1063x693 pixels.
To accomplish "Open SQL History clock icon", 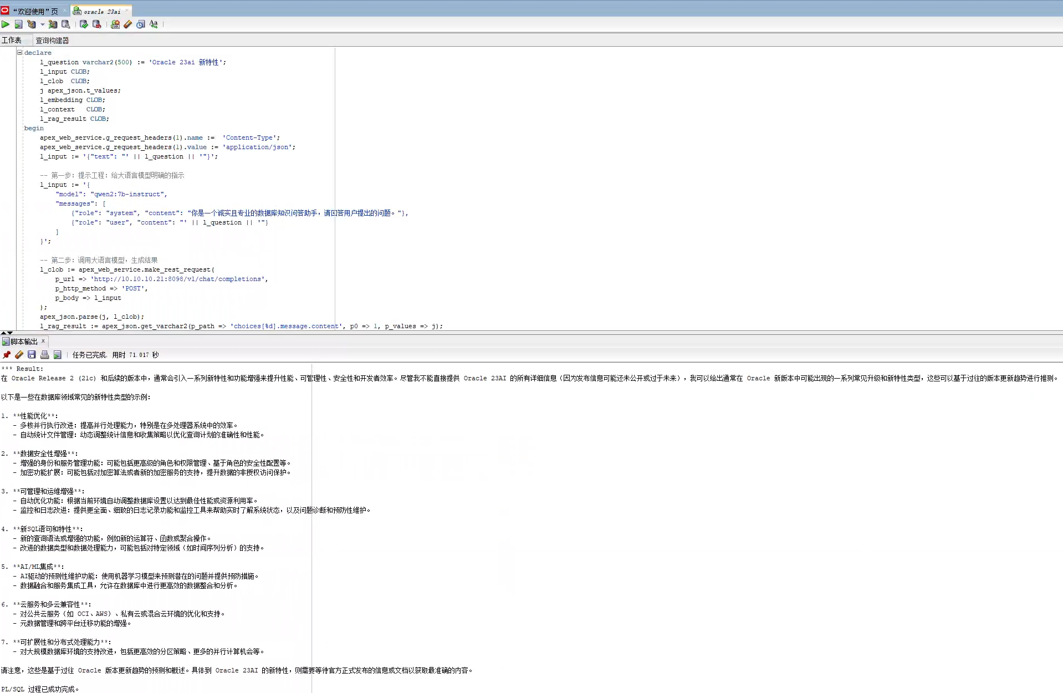I will pos(141,24).
